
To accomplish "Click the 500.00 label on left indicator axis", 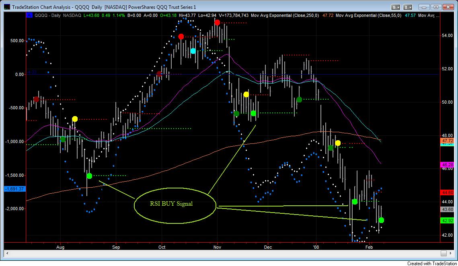I will (17, 41).
